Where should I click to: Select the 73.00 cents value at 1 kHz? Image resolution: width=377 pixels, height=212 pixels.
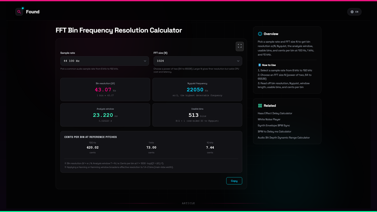pos(151,147)
